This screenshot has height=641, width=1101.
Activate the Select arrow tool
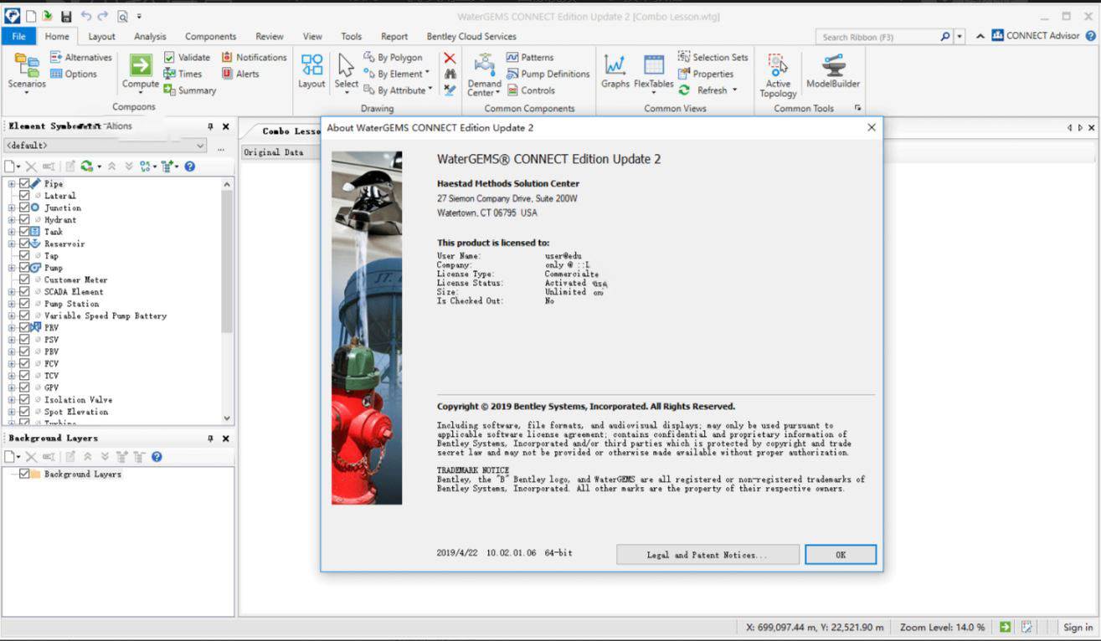click(346, 72)
